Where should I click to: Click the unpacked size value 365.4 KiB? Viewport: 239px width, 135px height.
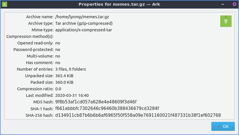click(66, 76)
